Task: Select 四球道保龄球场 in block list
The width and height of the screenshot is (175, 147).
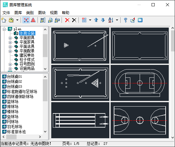Action: click(x=20, y=97)
